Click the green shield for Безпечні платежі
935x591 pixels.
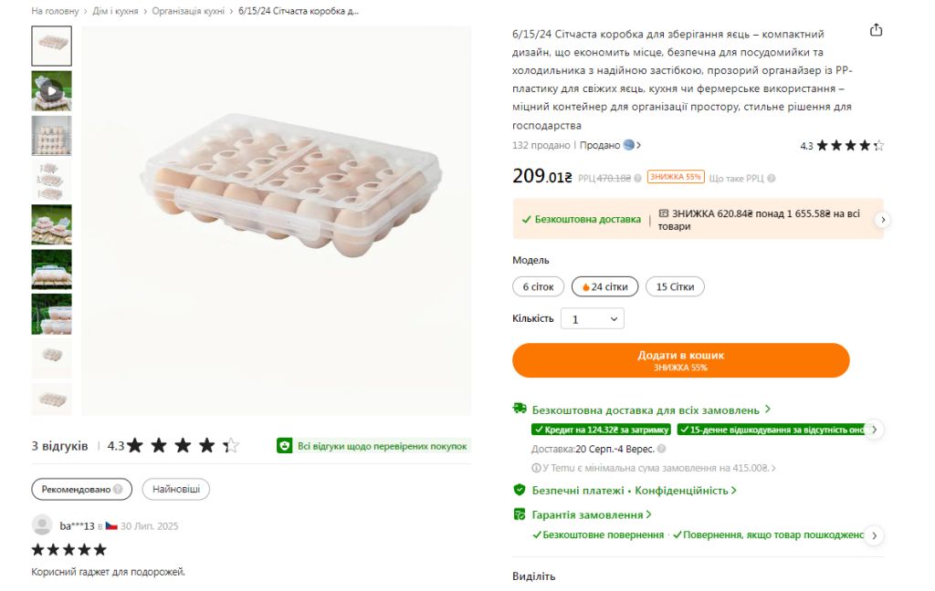(x=520, y=490)
